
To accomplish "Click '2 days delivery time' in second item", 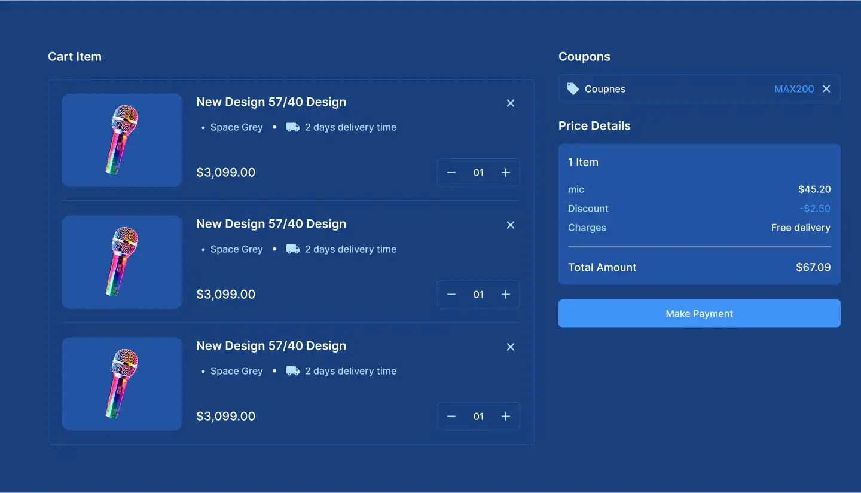I will tap(350, 249).
